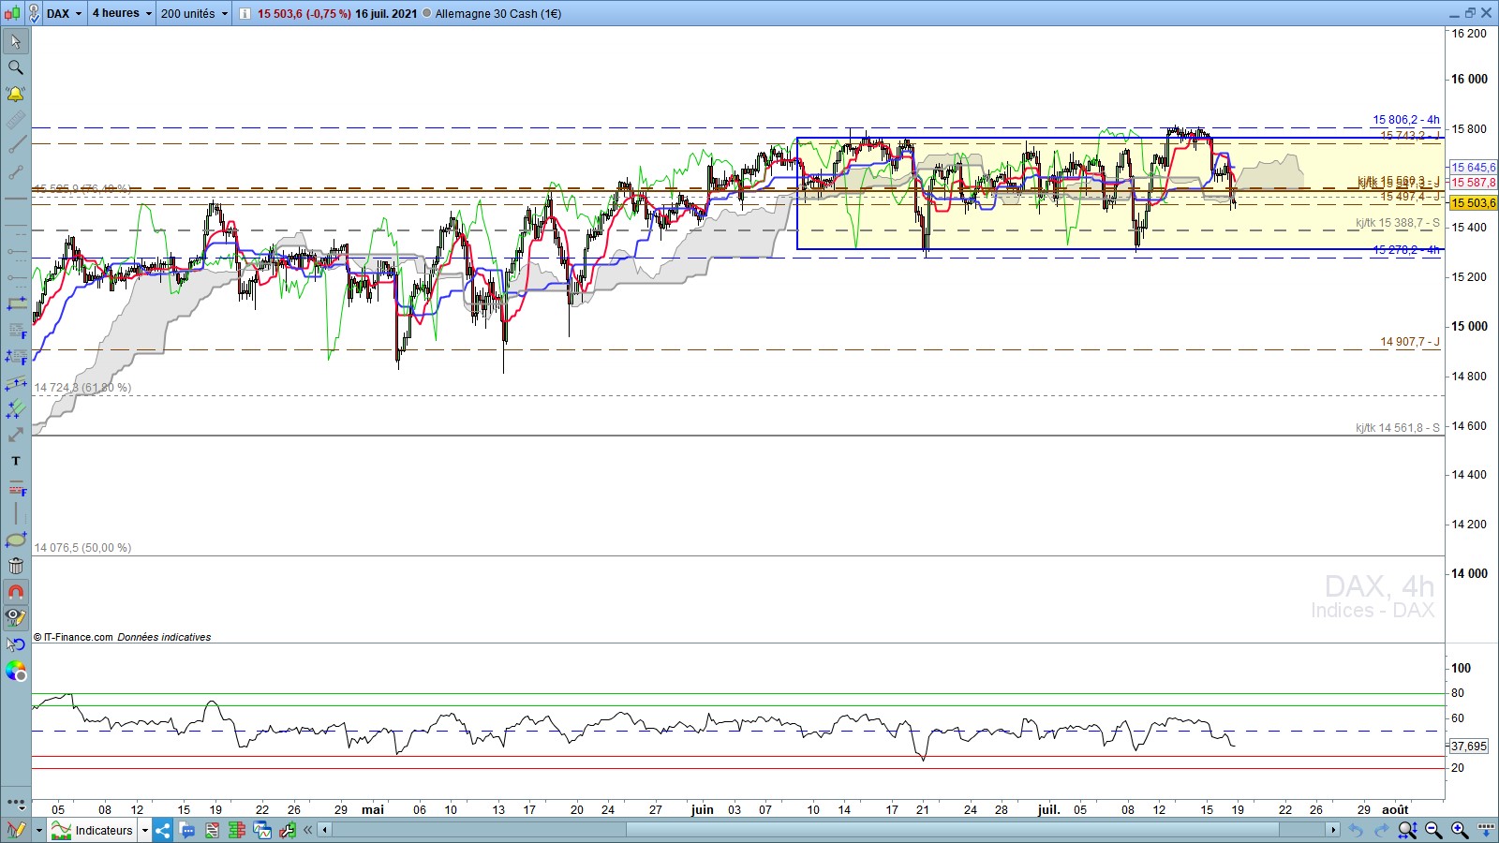Click the scroll-to-latest bars icon

(x=1486, y=830)
